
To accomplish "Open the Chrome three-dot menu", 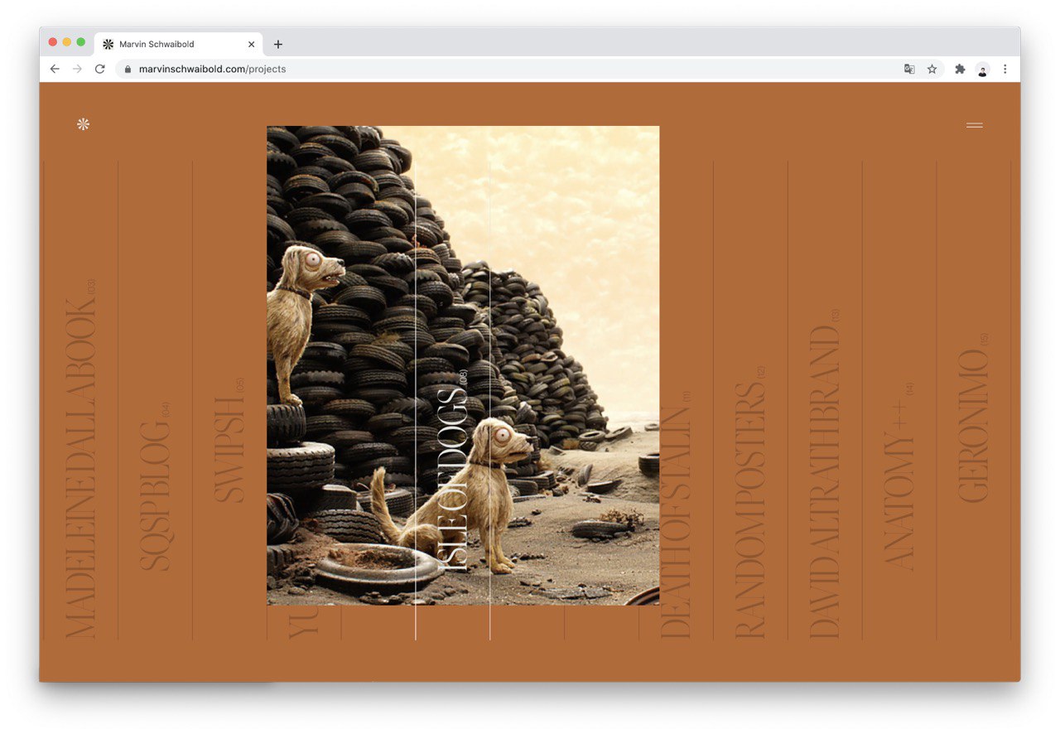I will (1005, 69).
